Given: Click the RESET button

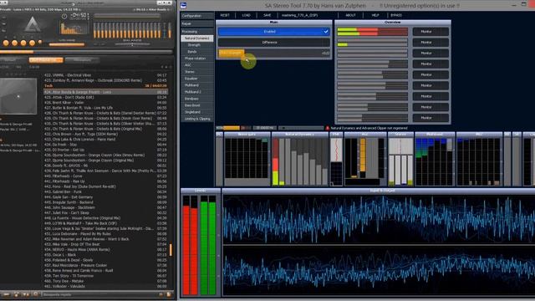Looking at the screenshot, I should click(x=225, y=15).
